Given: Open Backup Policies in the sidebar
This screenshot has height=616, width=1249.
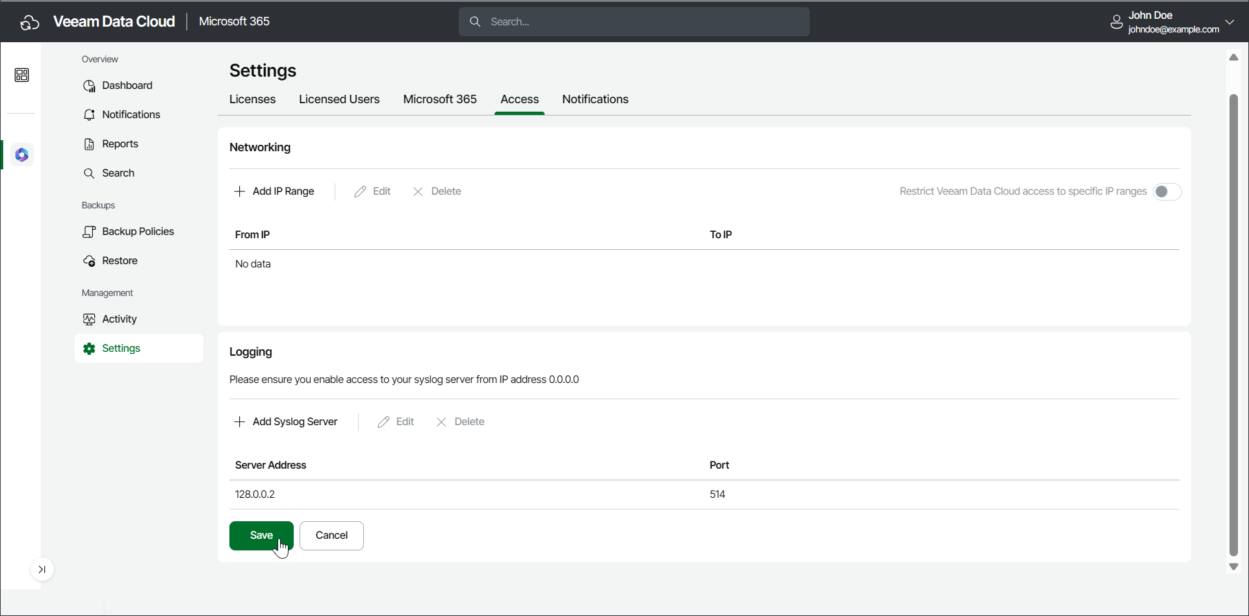Looking at the screenshot, I should pyautogui.click(x=139, y=232).
